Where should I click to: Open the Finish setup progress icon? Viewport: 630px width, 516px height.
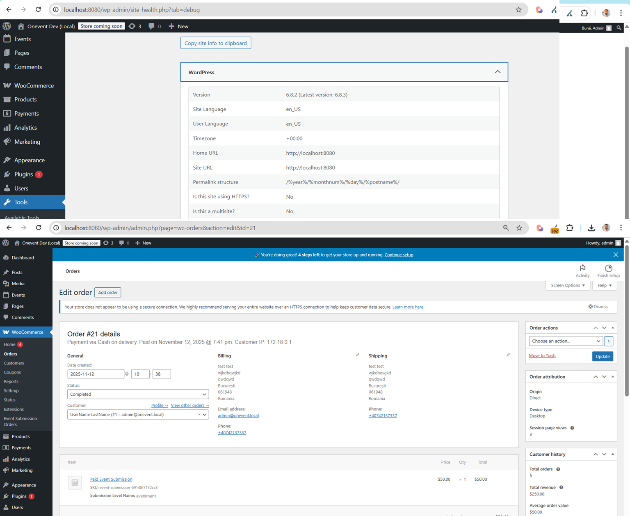(608, 268)
